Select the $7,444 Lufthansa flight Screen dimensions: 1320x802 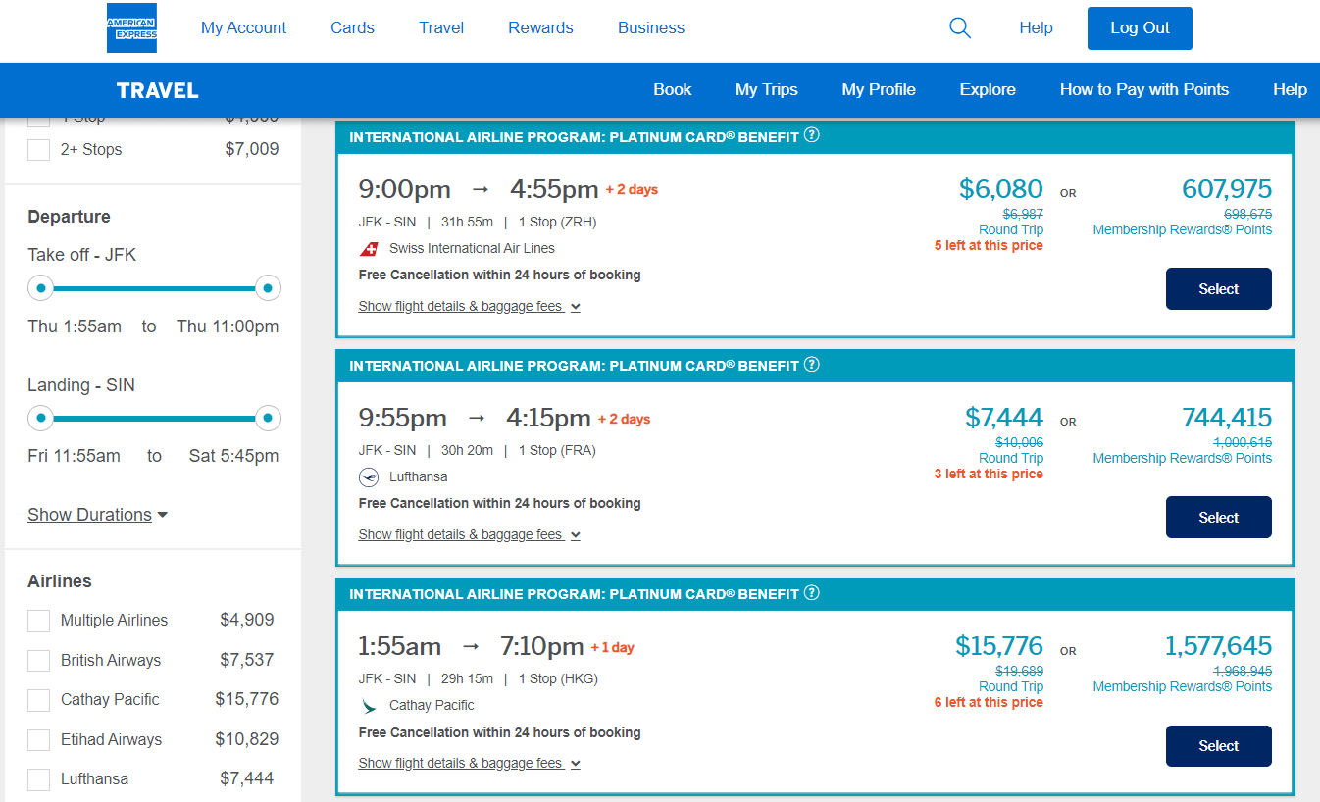click(x=1219, y=517)
